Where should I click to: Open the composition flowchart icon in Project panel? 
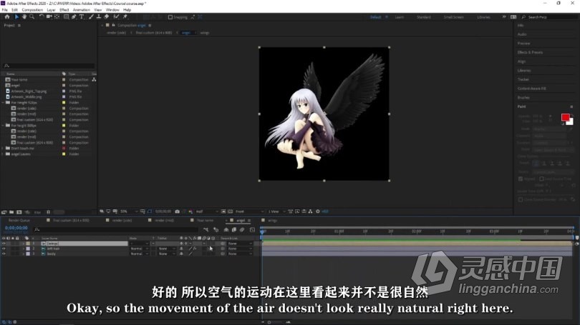coord(94,80)
